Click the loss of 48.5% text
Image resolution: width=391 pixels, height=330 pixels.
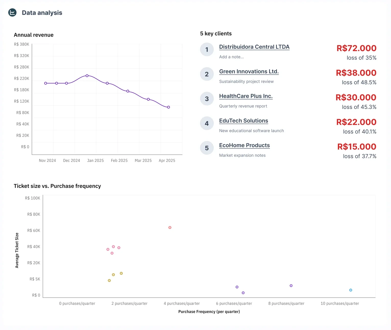click(359, 82)
